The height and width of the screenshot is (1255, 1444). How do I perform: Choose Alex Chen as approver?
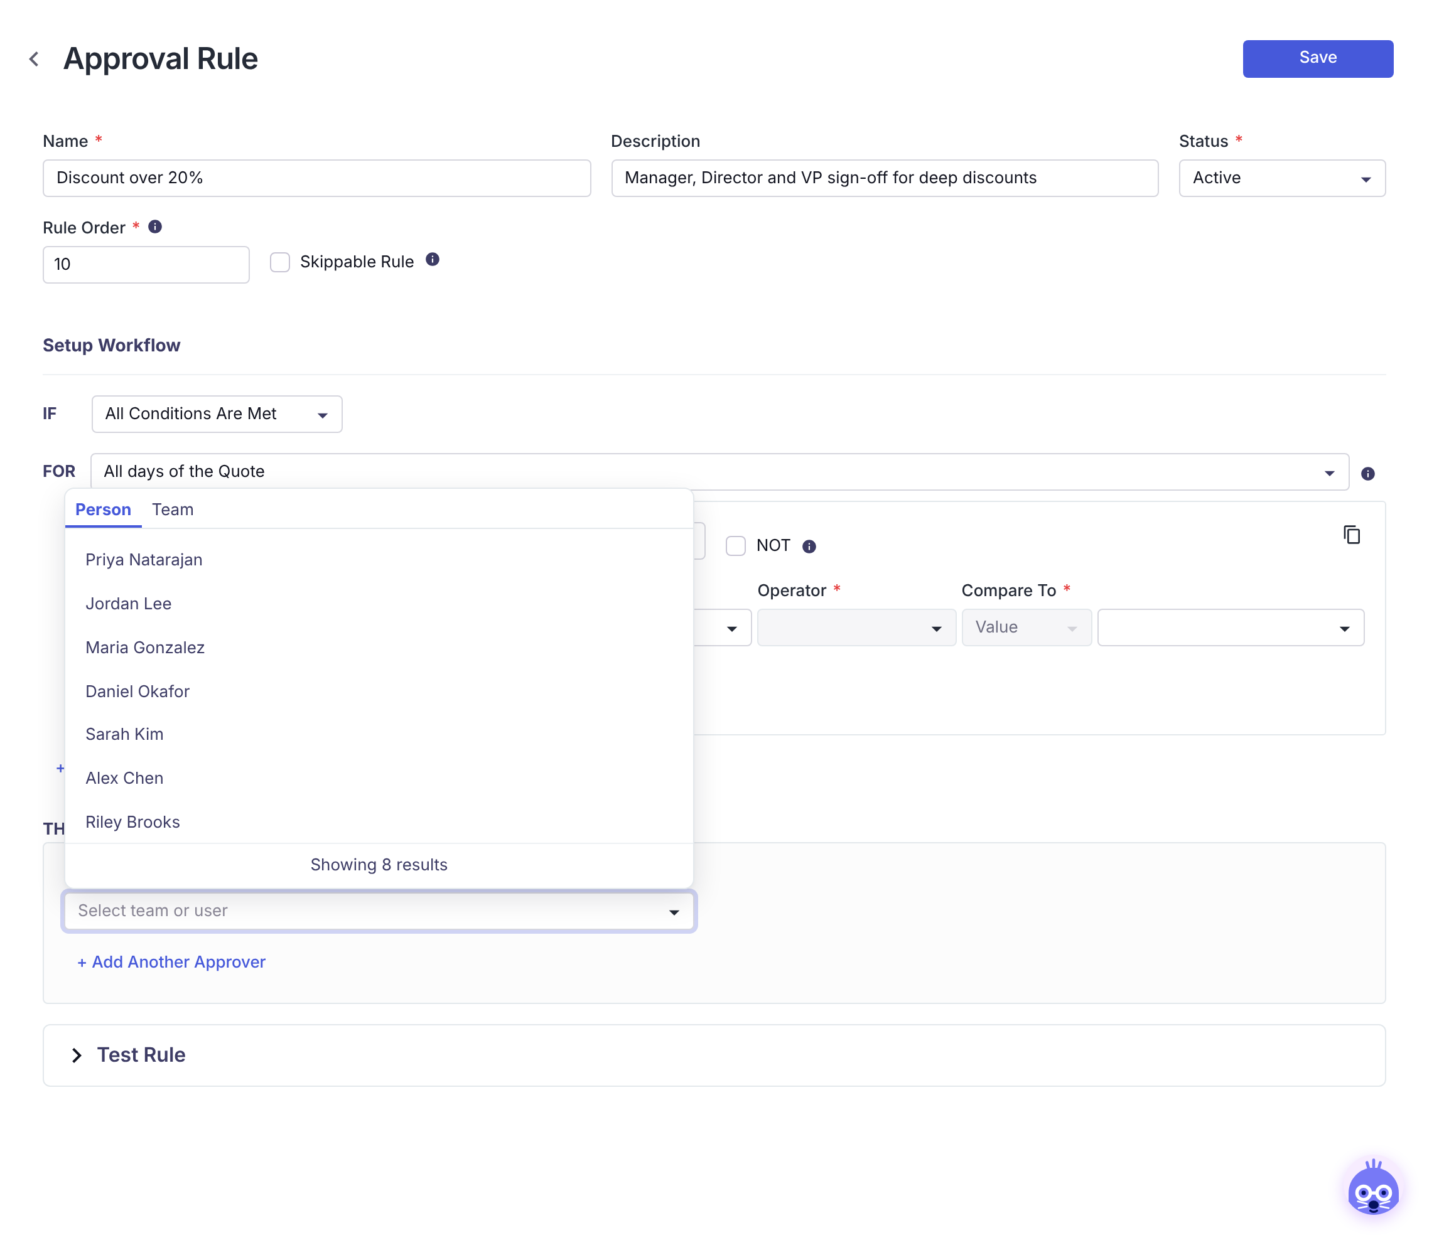(379, 779)
